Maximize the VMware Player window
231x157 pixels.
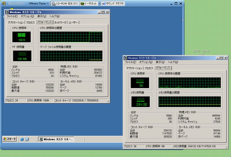[176, 4]
